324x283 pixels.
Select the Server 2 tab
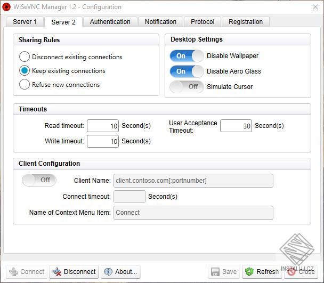coord(63,22)
